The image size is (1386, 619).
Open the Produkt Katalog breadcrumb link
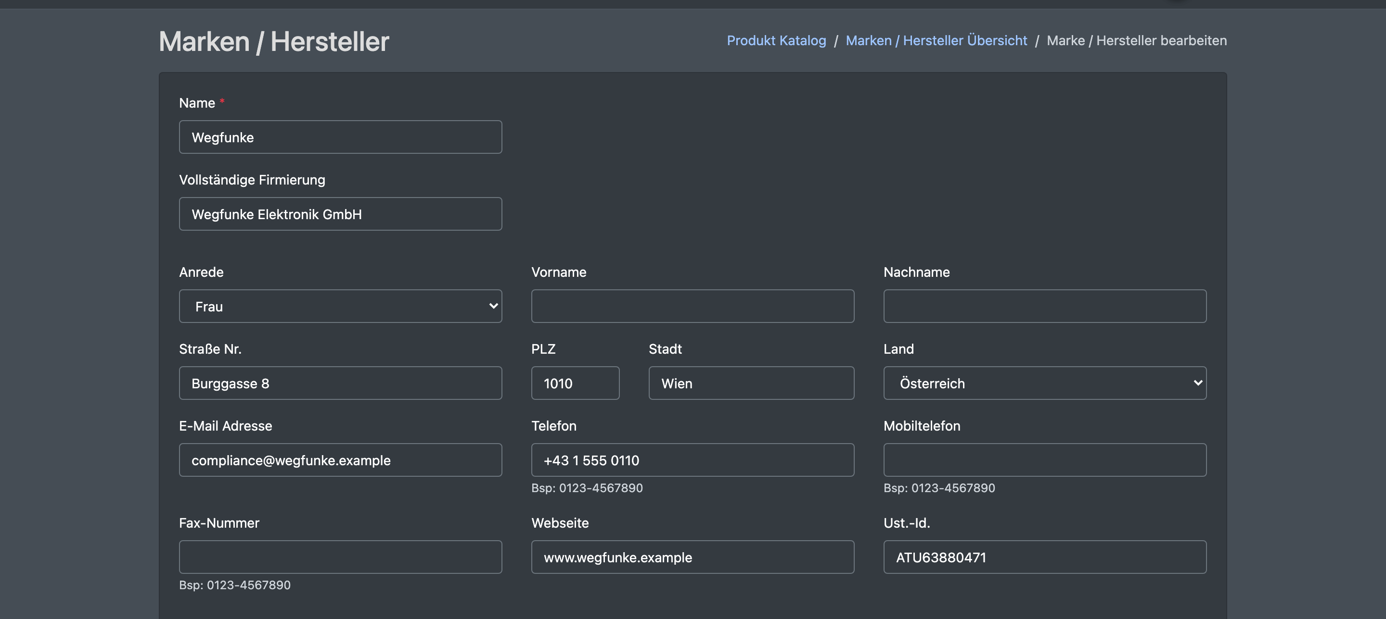(776, 40)
